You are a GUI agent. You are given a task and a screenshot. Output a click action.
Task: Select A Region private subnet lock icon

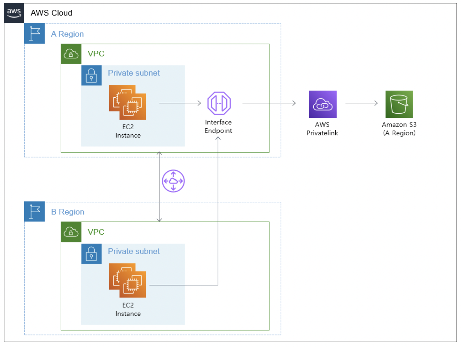click(x=91, y=75)
